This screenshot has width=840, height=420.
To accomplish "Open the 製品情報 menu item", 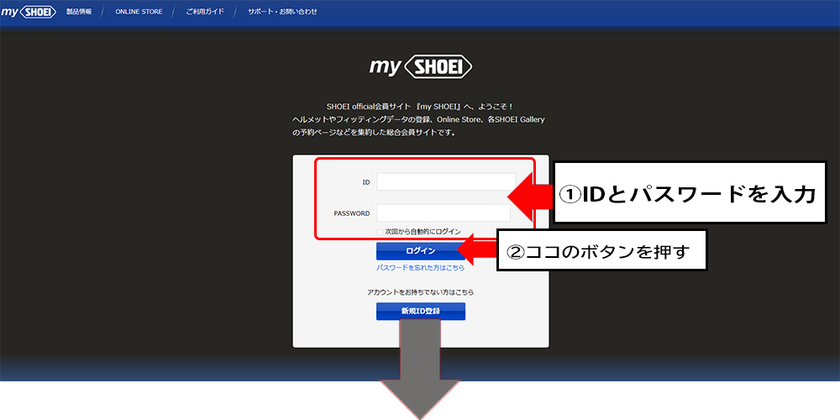I will coord(79,13).
